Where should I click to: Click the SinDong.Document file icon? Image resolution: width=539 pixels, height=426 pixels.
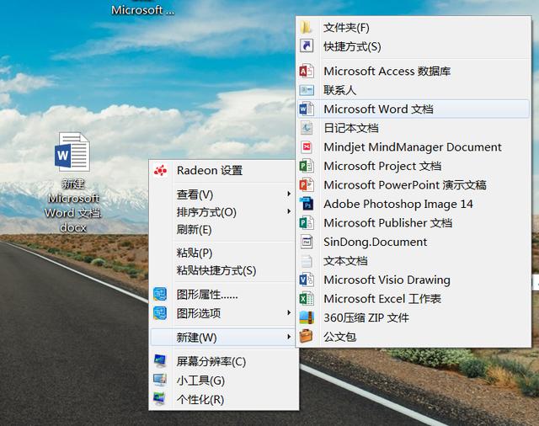click(x=307, y=242)
